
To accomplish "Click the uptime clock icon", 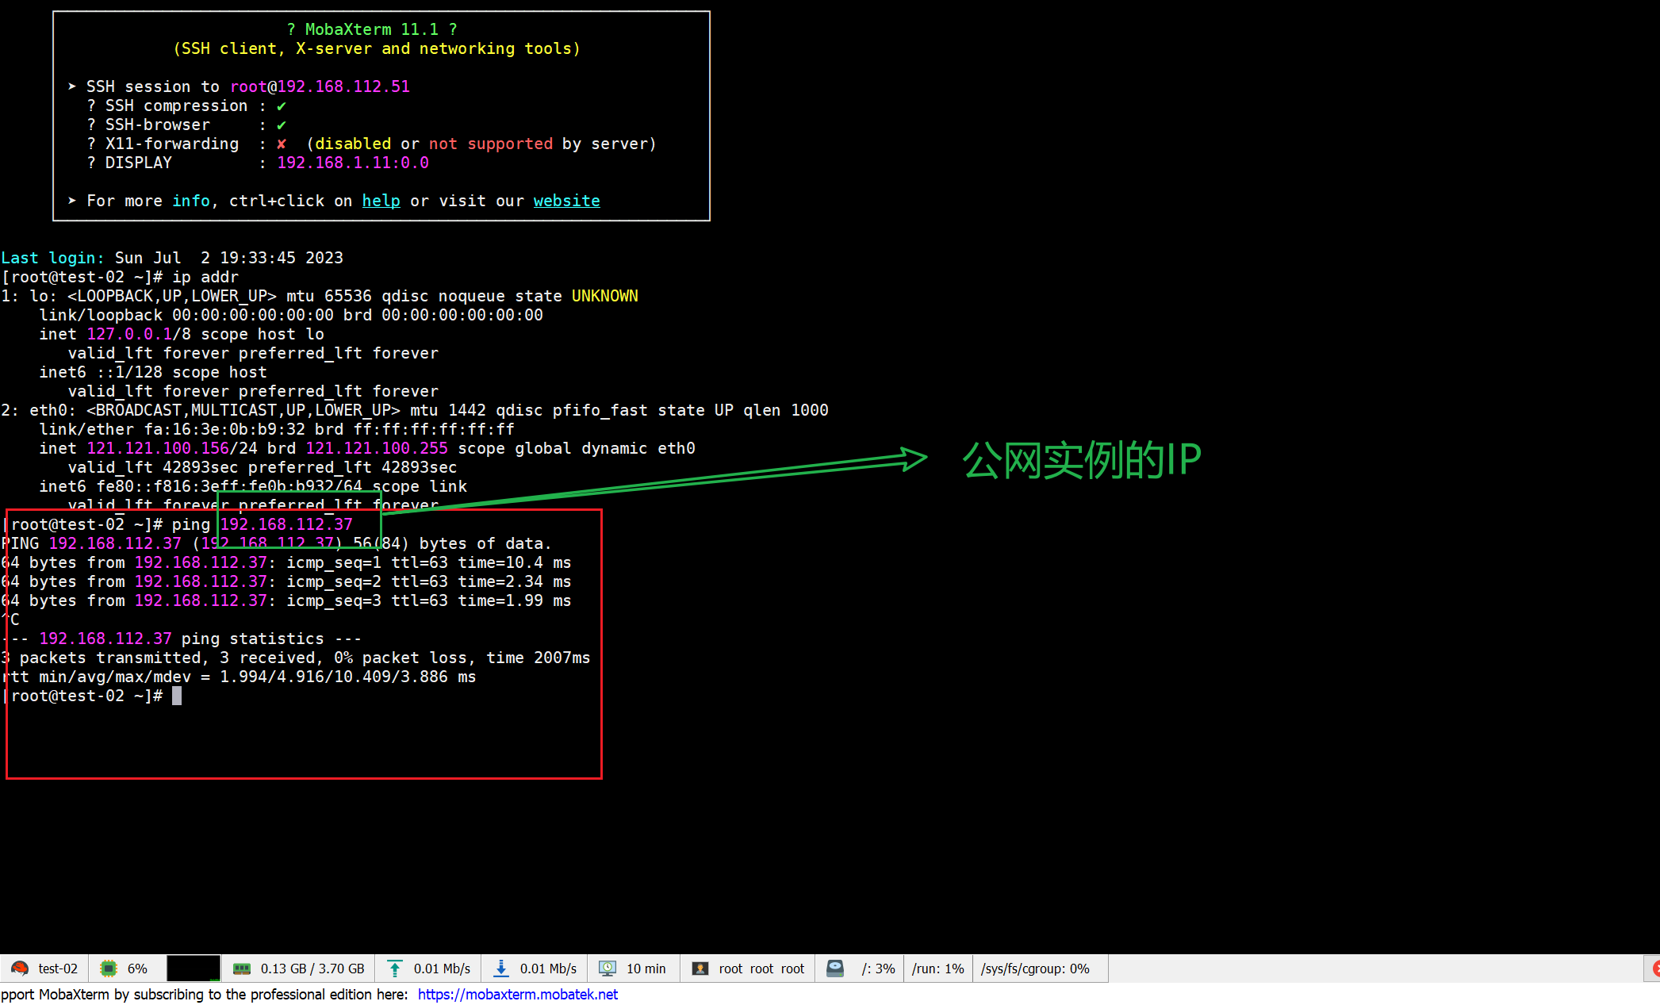I will [x=608, y=968].
